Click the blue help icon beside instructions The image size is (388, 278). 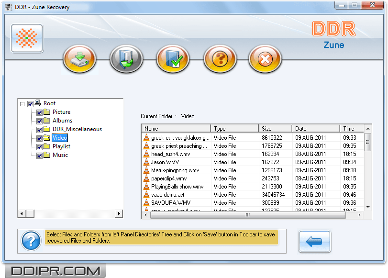click(x=31, y=241)
